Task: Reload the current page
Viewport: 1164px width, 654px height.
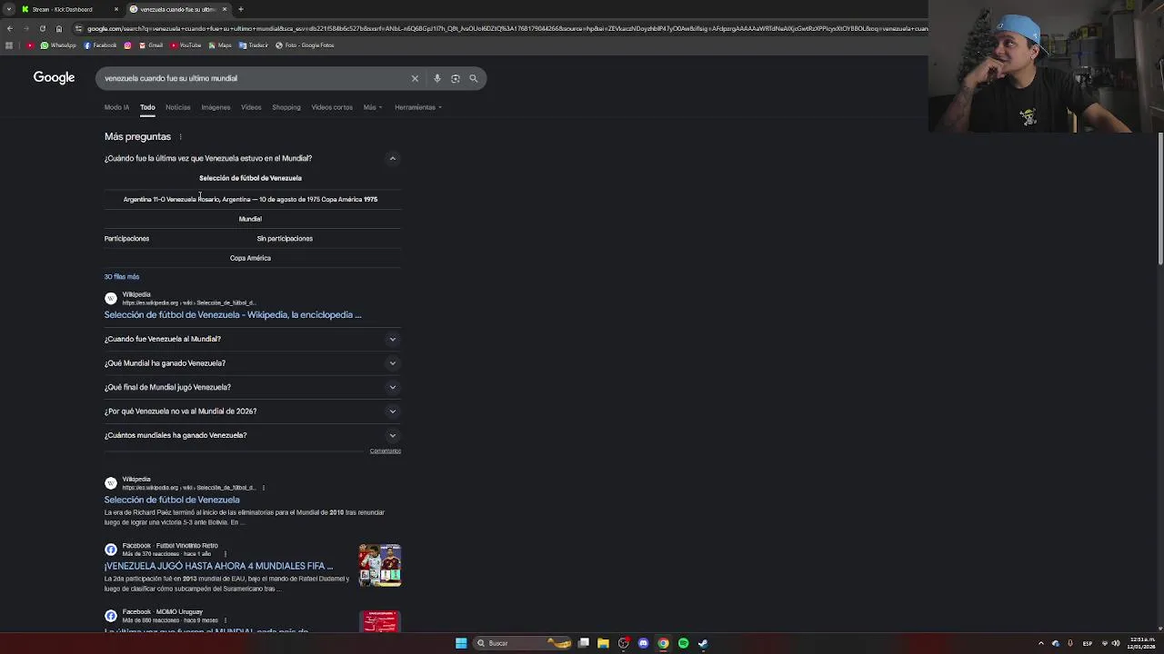Action: pos(42,28)
